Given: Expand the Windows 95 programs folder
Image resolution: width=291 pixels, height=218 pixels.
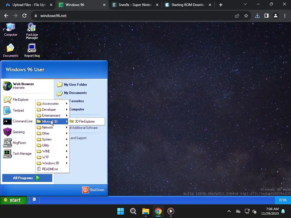Looking at the screenshot, I should tap(53, 163).
